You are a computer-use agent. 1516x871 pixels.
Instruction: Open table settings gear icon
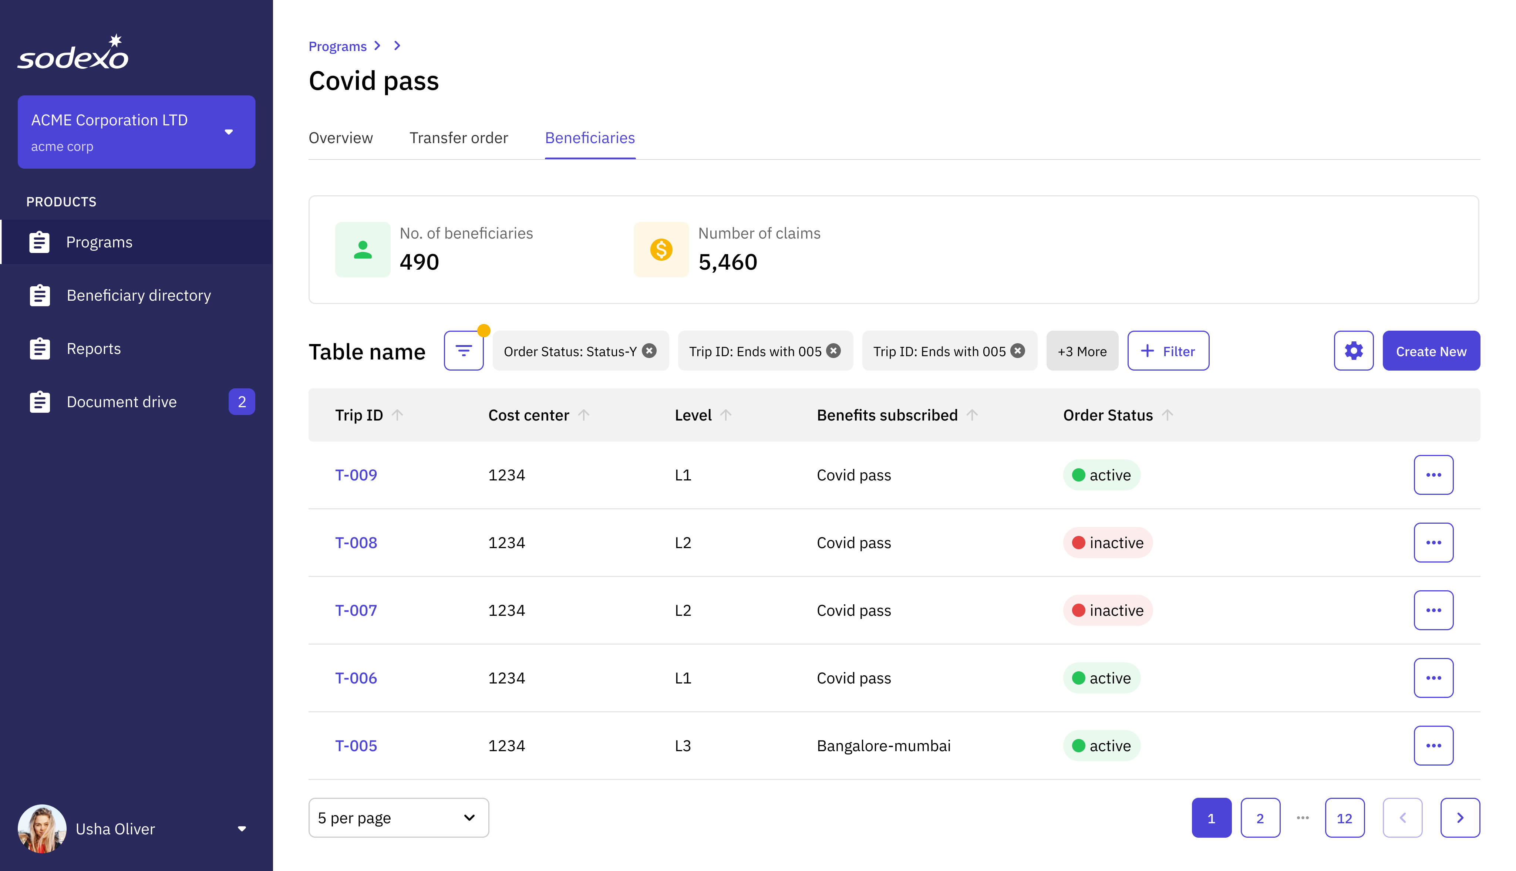coord(1353,351)
